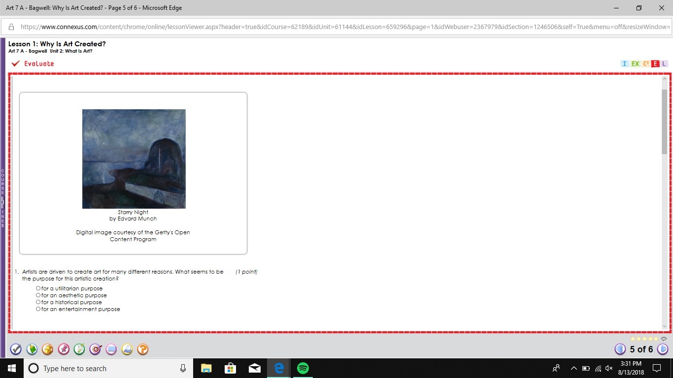Switch to the orange C3 lesson section tab
The image size is (673, 378).
tap(646, 63)
